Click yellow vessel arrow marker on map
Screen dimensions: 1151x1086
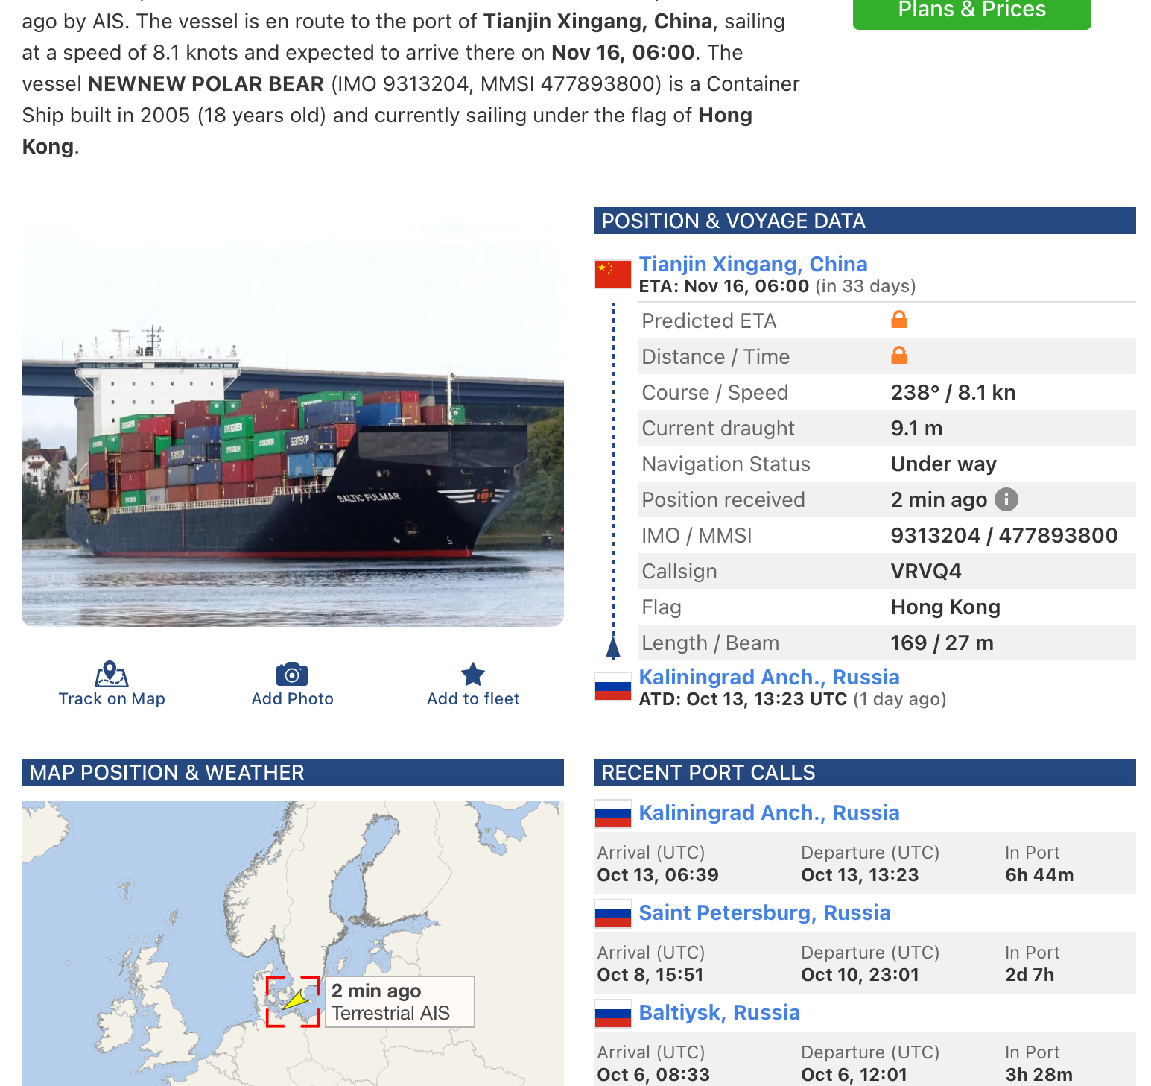[297, 1000]
